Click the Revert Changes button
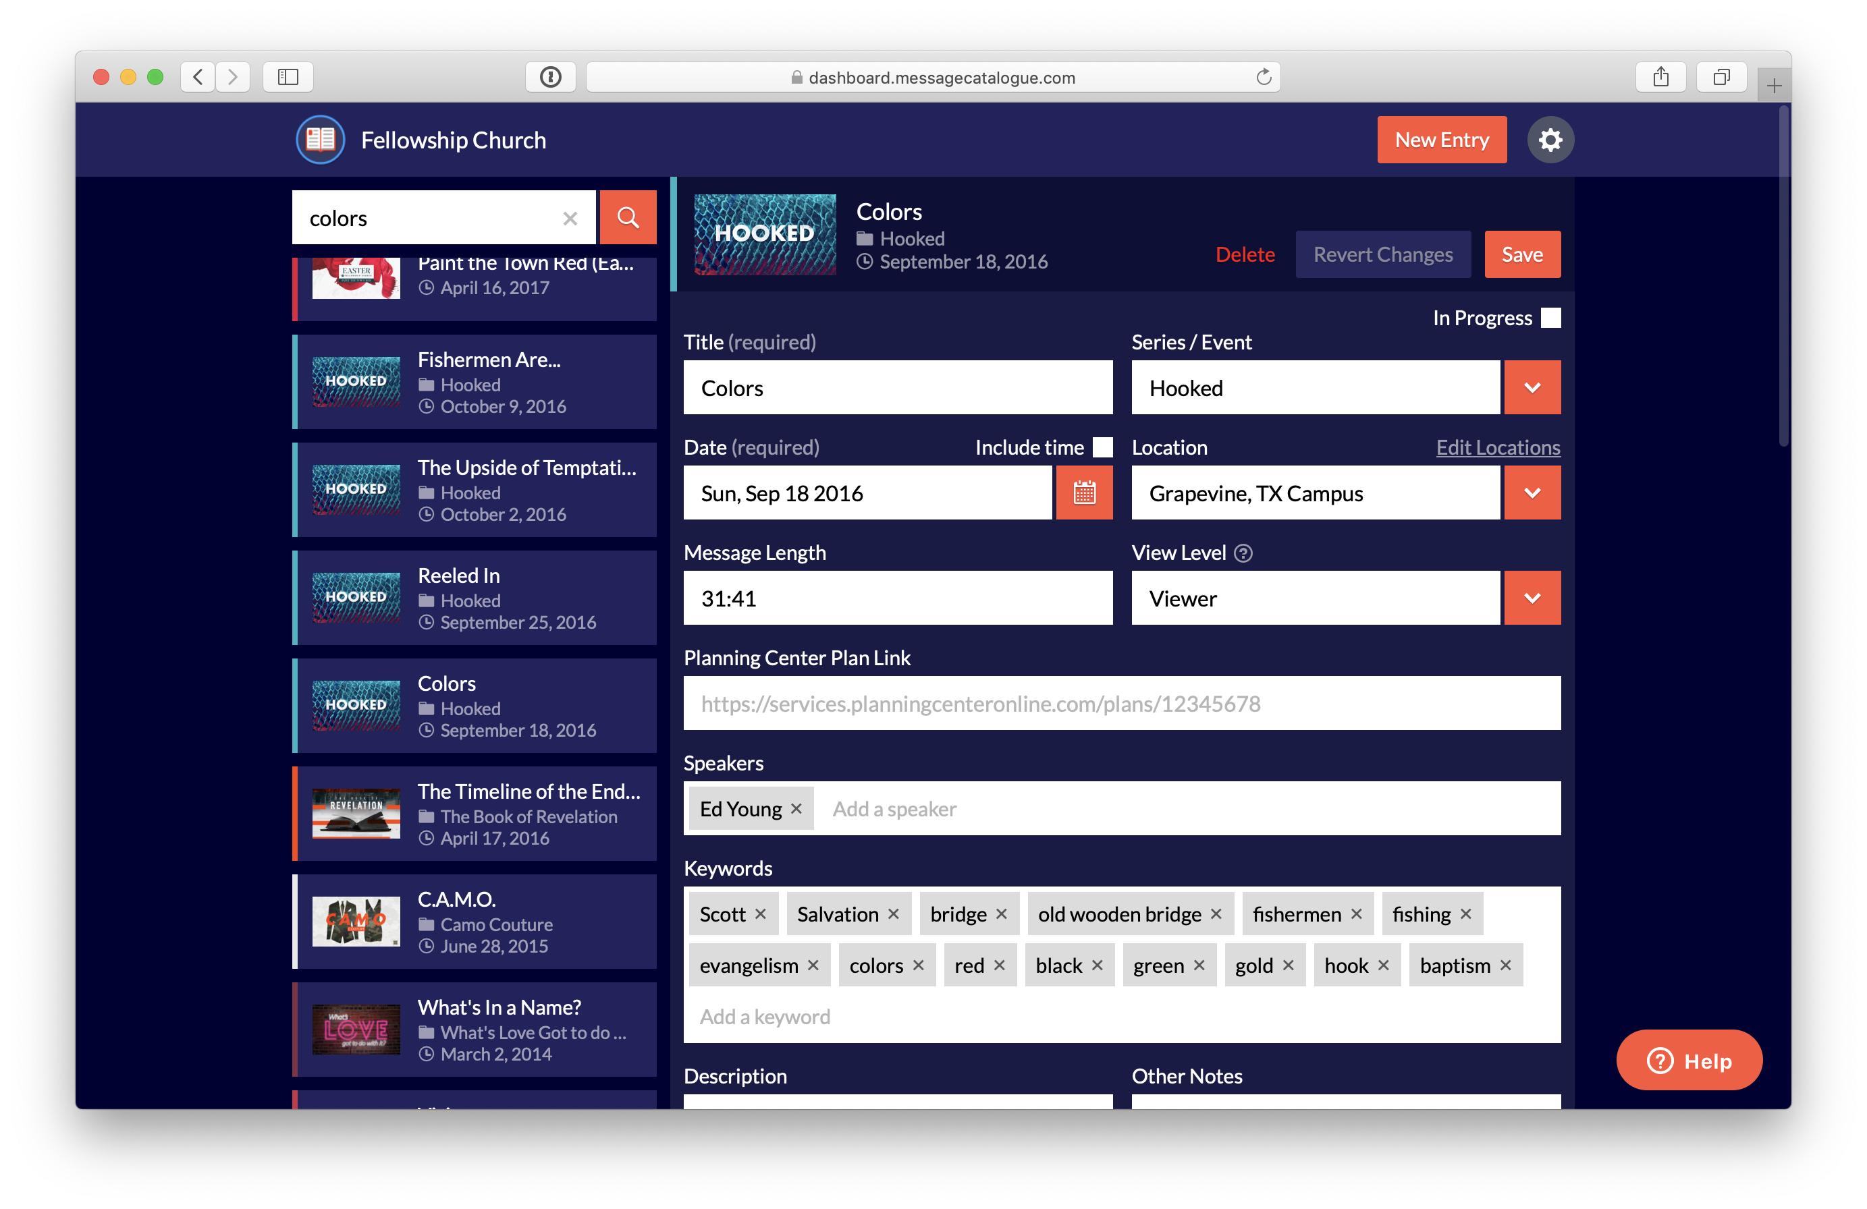Image resolution: width=1867 pixels, height=1209 pixels. 1383,254
